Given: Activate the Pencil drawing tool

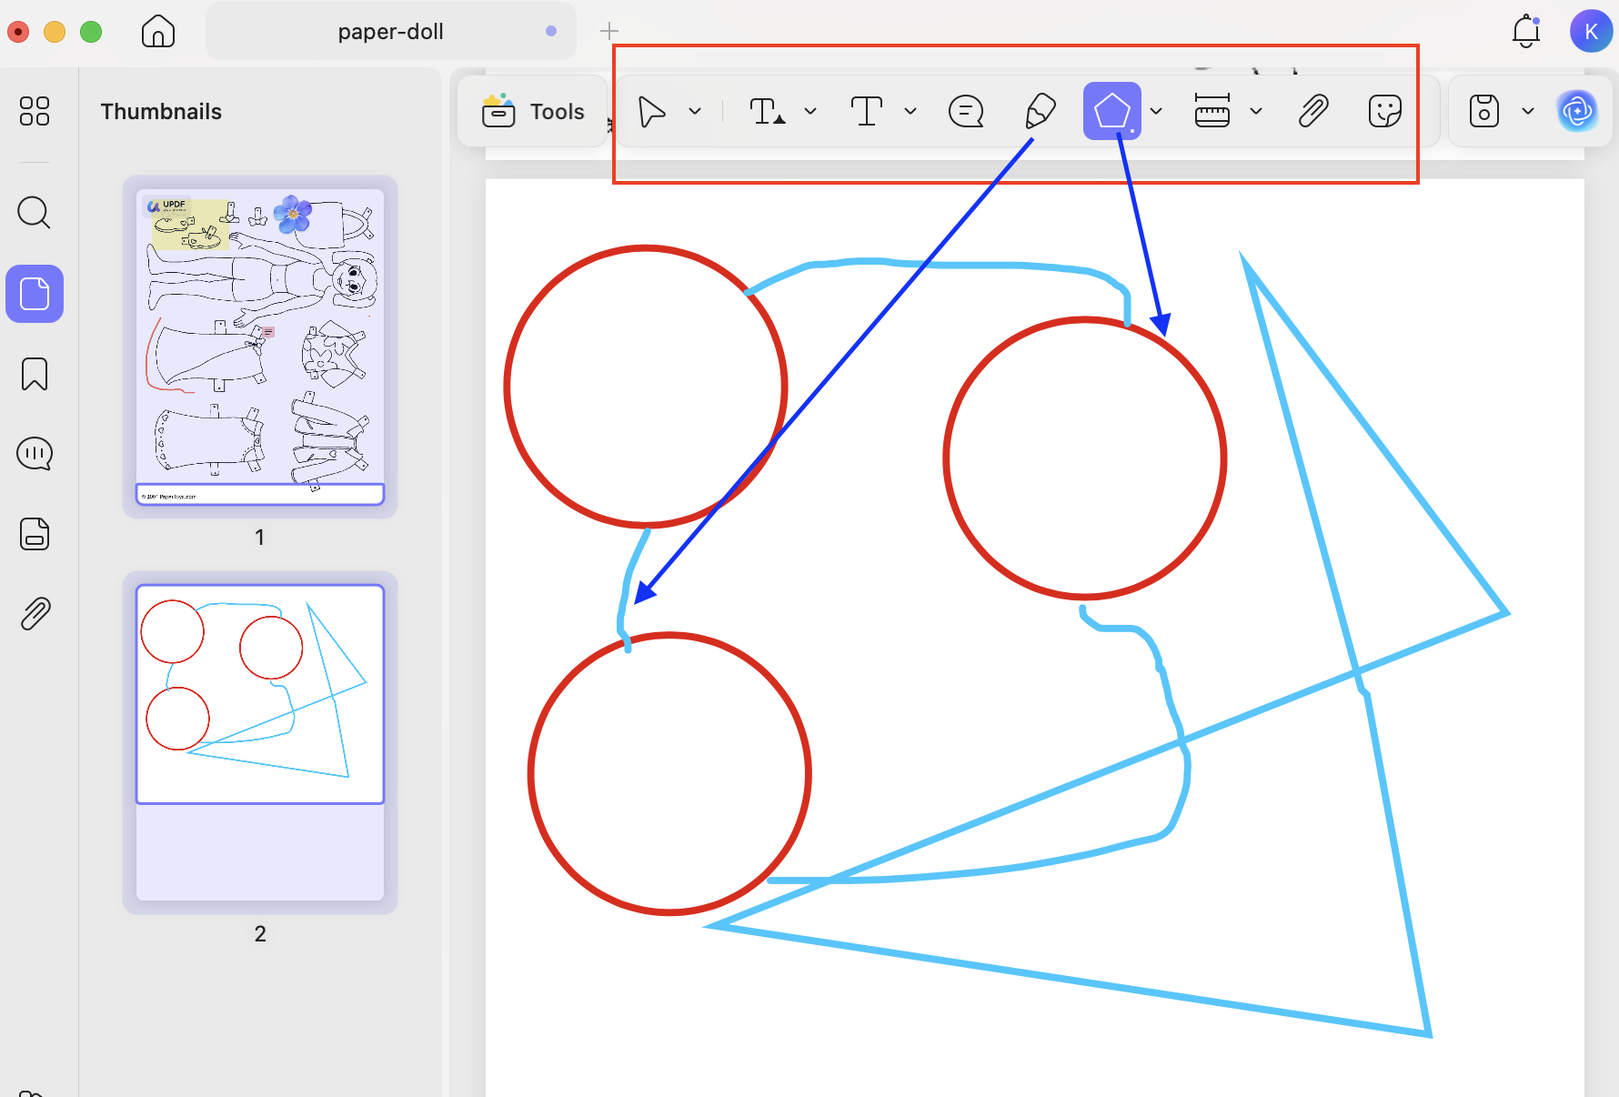Looking at the screenshot, I should [x=1040, y=111].
